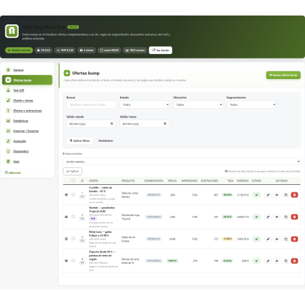Tick the checkbox for the Cuchillo offer

73,194
